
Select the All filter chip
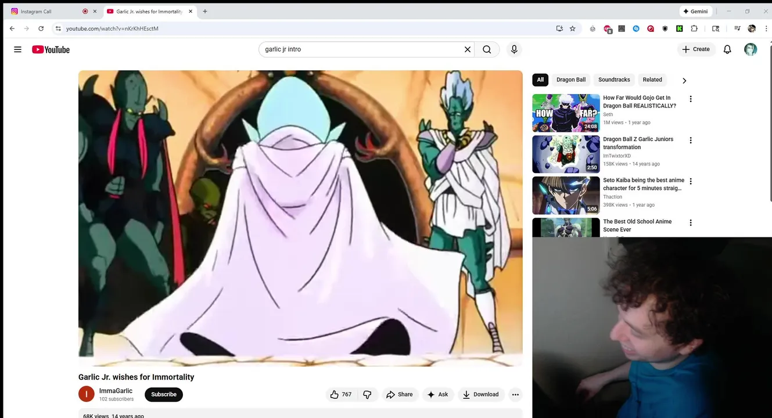coord(540,80)
